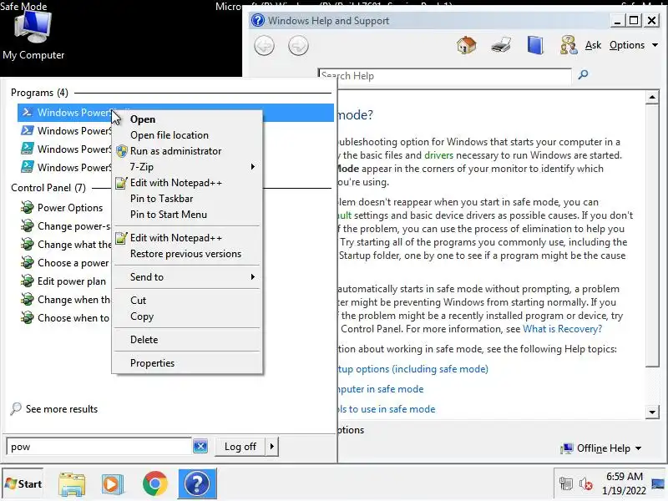668x501 pixels.
Task: Open the What is Recovery? link
Action: click(x=562, y=329)
